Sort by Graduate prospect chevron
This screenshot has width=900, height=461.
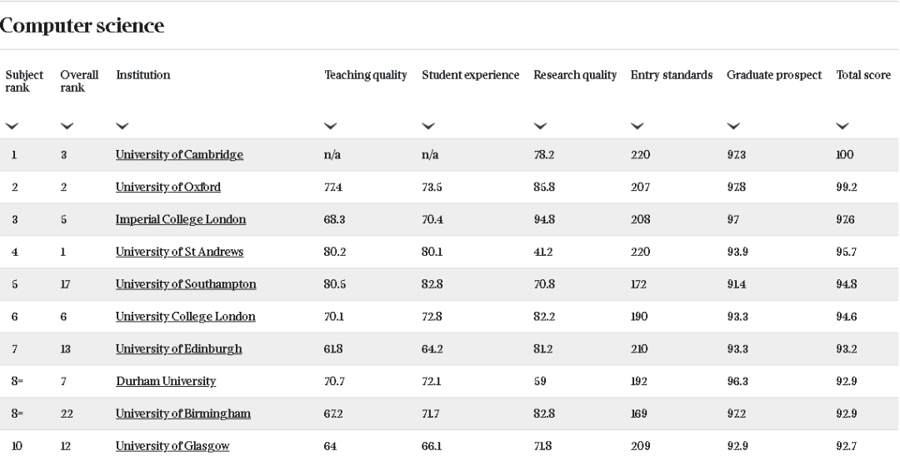click(733, 126)
